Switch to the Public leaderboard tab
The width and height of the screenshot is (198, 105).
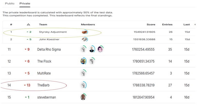tap(10, 4)
